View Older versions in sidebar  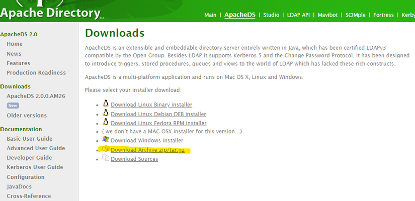[x=27, y=115]
